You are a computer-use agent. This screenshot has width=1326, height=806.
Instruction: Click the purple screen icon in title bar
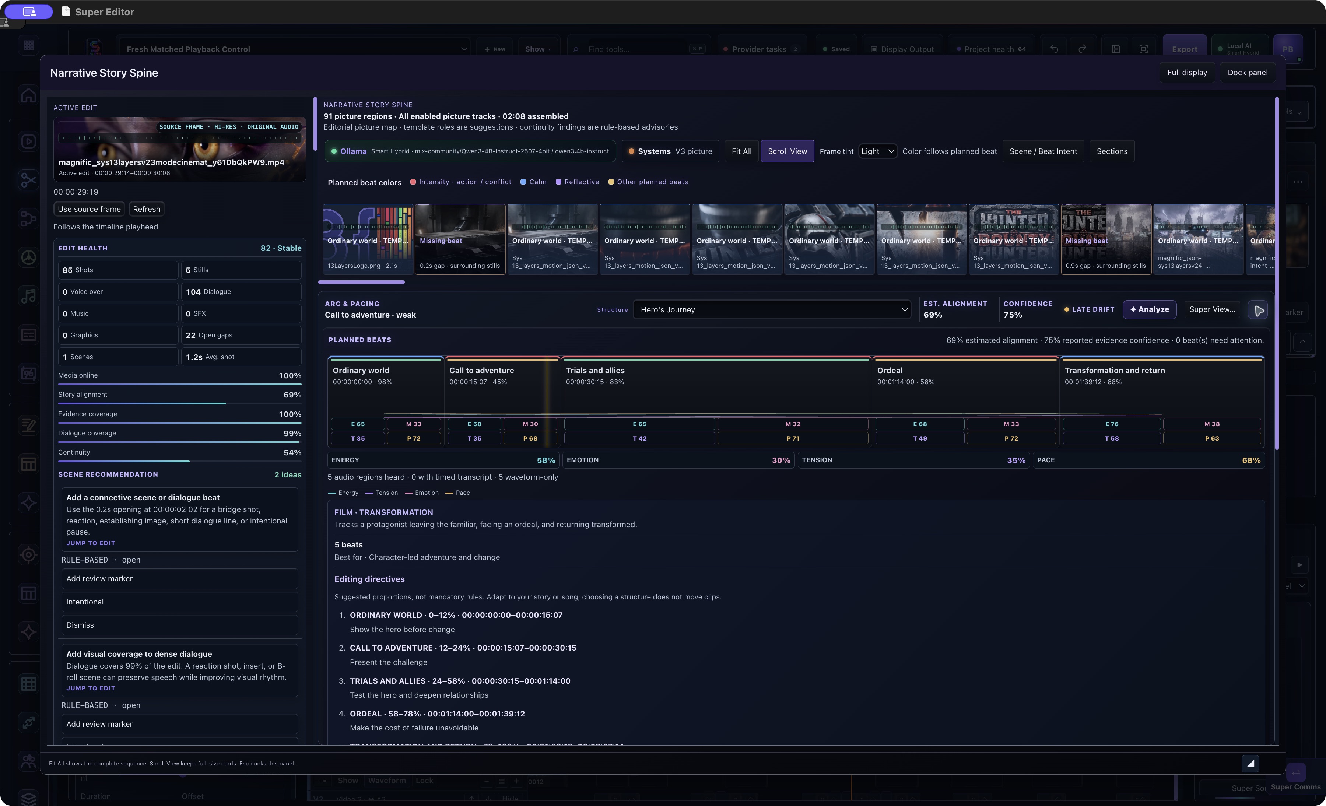[x=29, y=11]
